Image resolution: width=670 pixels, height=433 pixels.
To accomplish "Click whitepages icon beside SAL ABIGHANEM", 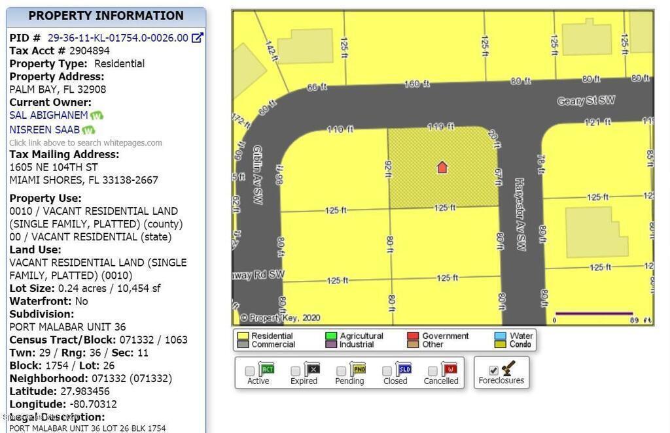I will pos(97,116).
